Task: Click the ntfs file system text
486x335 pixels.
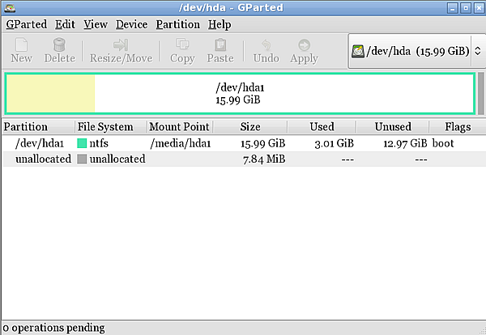Action: (99, 143)
